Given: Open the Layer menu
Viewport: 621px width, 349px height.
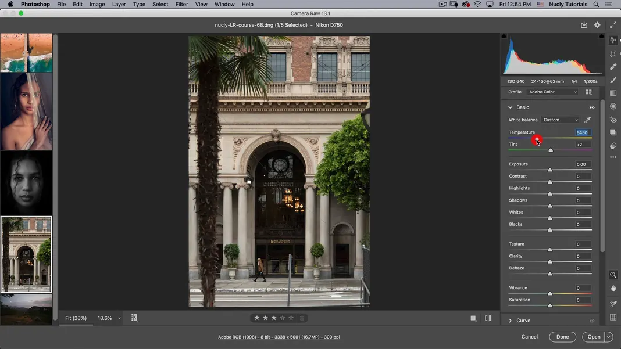Looking at the screenshot, I should click(119, 4).
